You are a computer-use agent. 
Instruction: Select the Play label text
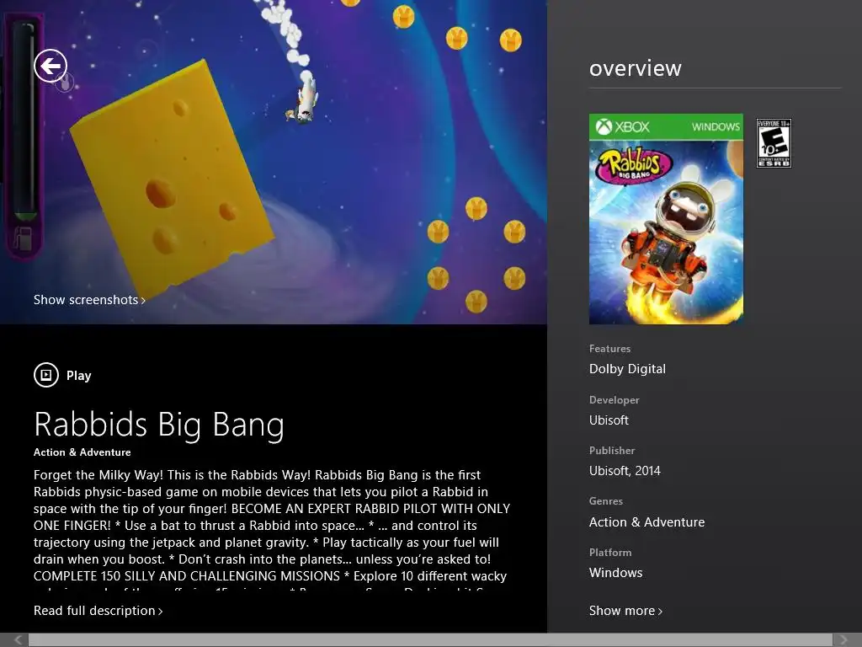click(78, 376)
